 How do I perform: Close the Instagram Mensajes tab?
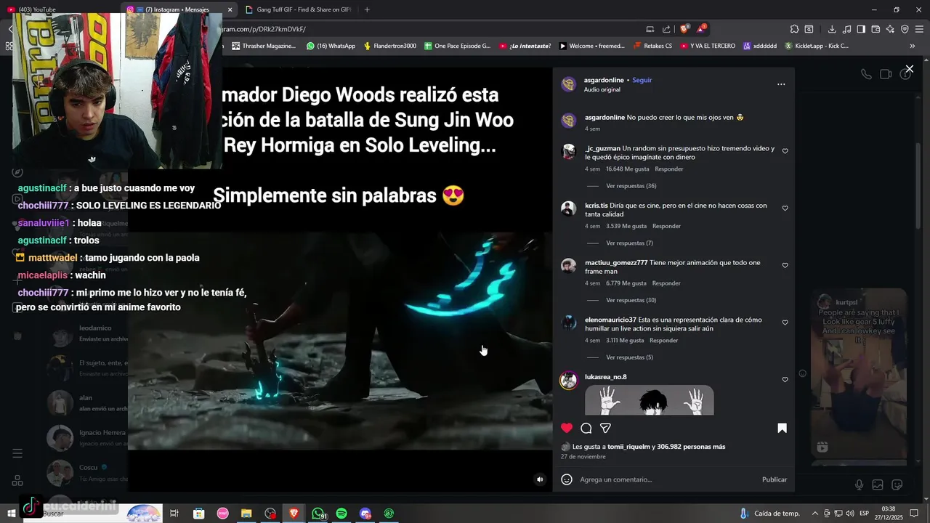230,9
